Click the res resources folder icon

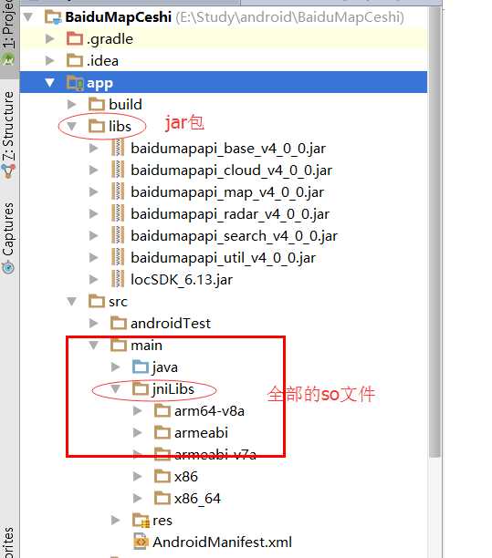[141, 521]
